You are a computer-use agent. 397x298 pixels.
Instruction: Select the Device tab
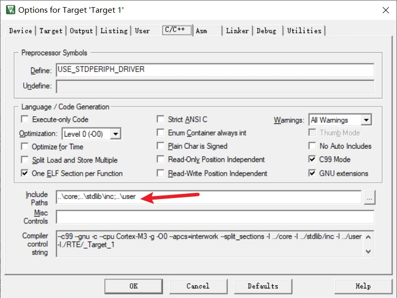click(20, 31)
